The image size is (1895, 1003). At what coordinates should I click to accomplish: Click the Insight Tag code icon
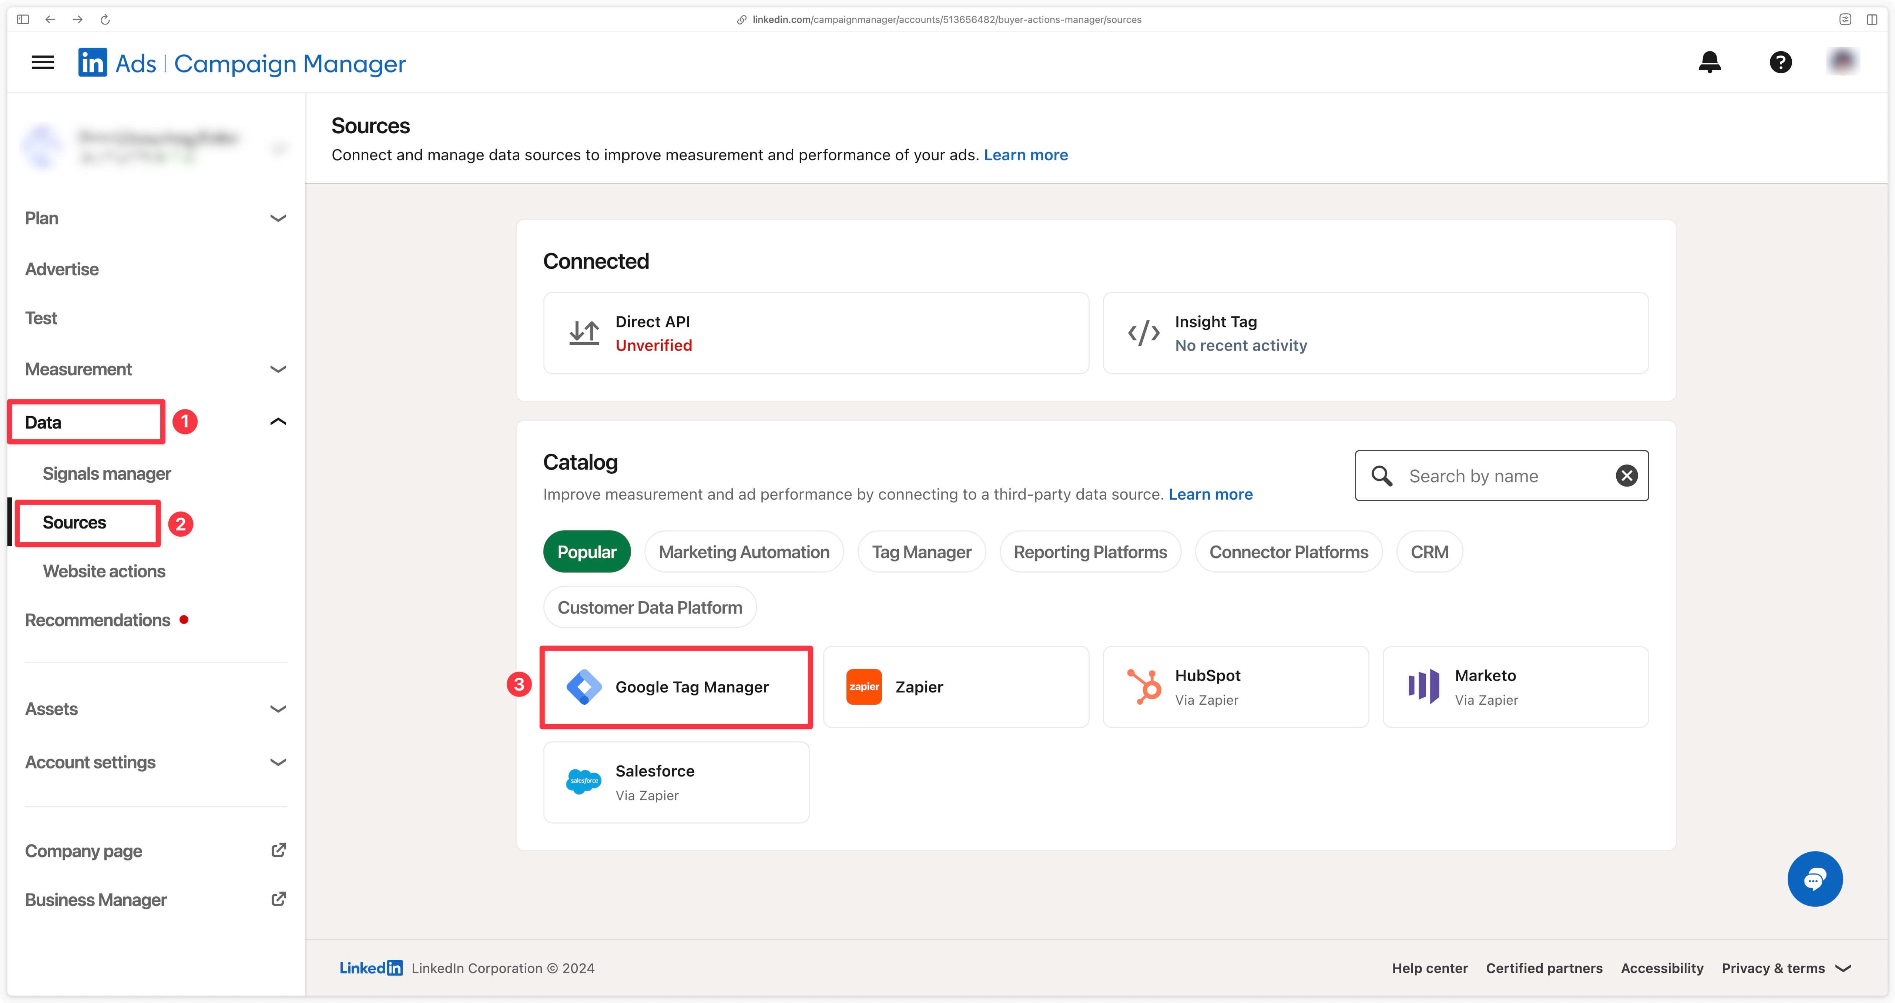click(1144, 333)
